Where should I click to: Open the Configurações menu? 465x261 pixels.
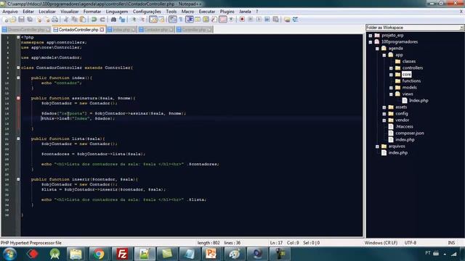pyautogui.click(x=147, y=12)
